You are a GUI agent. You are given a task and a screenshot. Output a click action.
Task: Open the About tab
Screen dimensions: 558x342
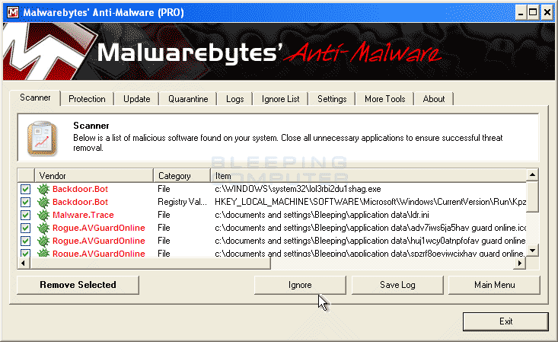(433, 99)
